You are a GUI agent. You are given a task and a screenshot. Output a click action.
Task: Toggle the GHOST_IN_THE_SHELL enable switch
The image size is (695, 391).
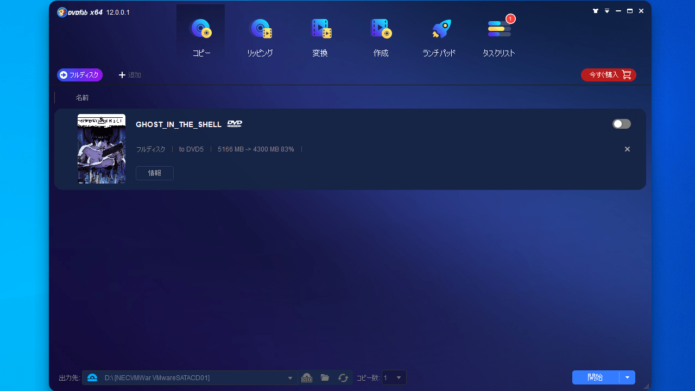pos(622,124)
